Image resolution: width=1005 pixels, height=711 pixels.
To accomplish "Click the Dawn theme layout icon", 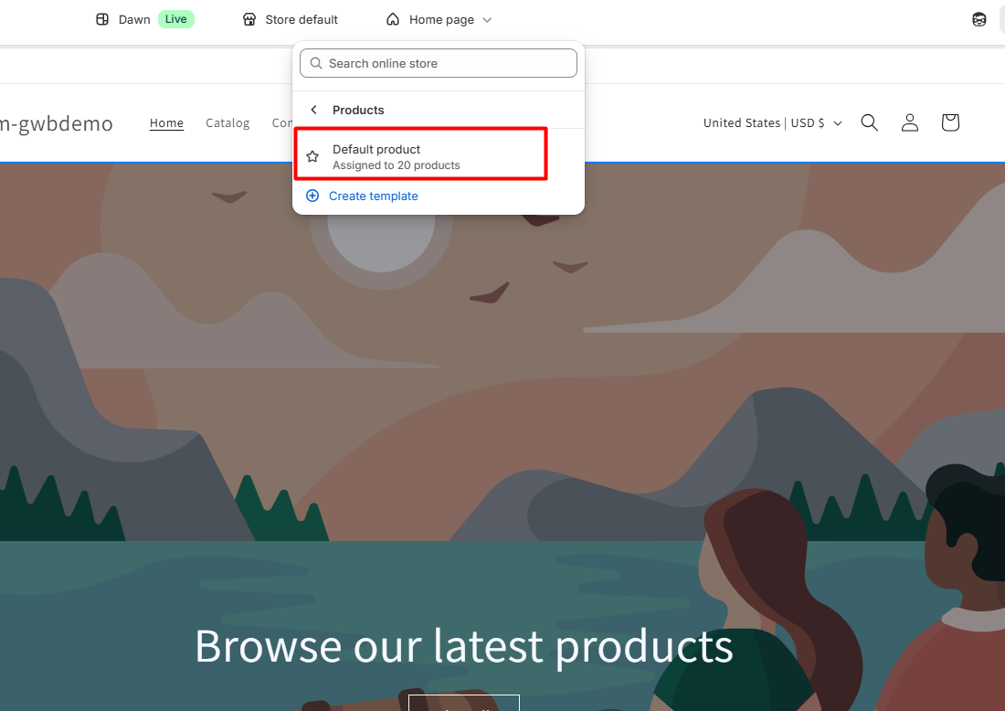I will tap(102, 19).
